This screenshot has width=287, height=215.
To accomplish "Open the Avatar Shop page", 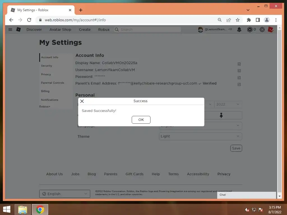I will (x=60, y=29).
